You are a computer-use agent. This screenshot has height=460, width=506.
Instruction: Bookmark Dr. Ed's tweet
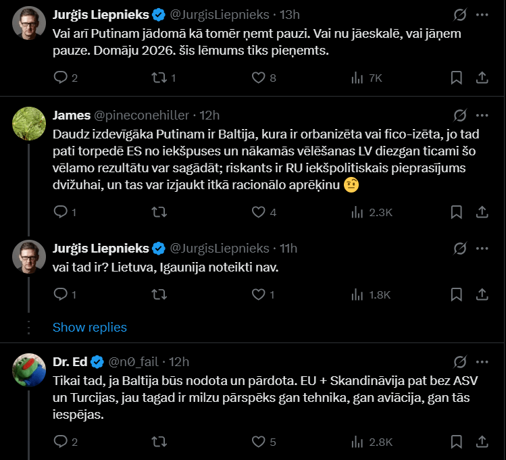tap(457, 442)
